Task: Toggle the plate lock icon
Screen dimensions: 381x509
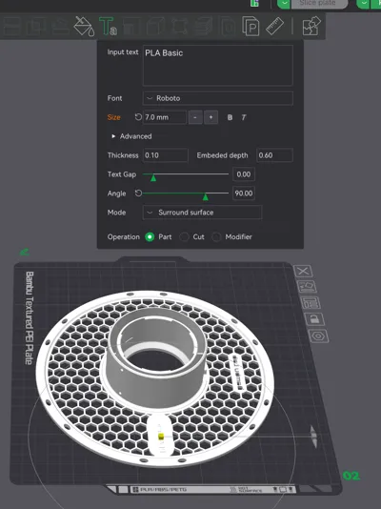Action: click(x=314, y=319)
